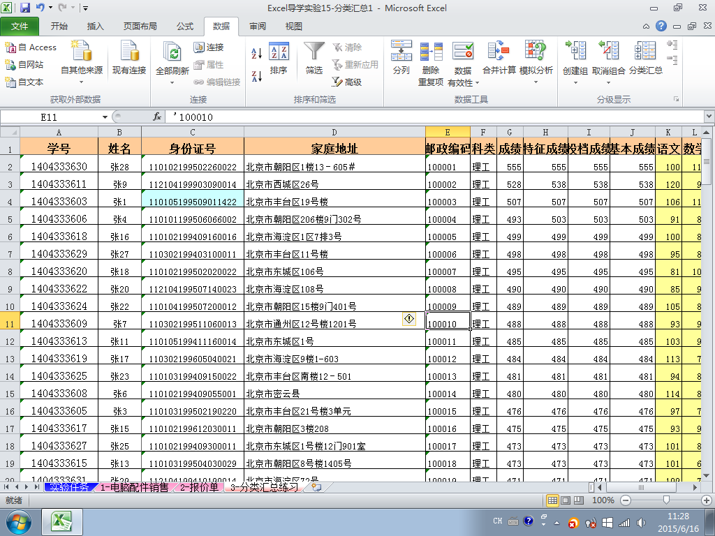
Task: Expand Data Validation (数据有效性) dropdown
Action: [478, 82]
